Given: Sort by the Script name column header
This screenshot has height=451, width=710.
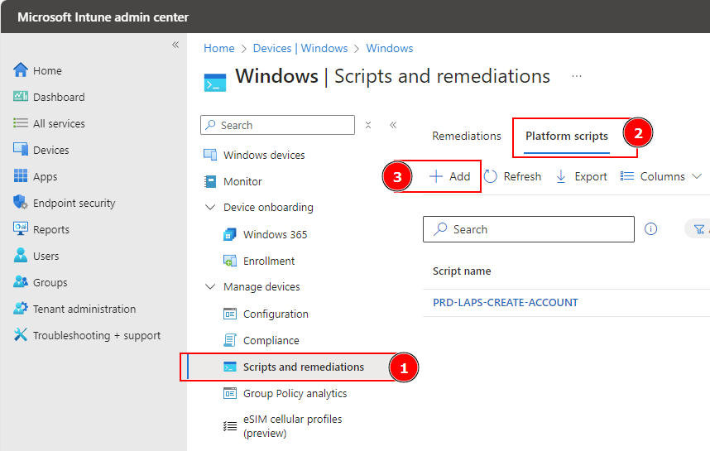Looking at the screenshot, I should 462,271.
